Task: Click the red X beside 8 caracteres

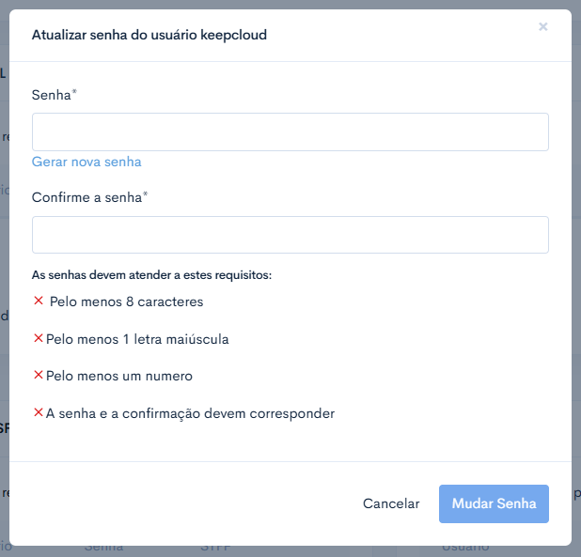Action: click(x=39, y=301)
